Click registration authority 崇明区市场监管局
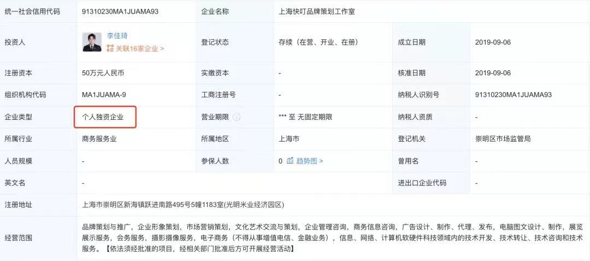590x261 pixels. [503, 139]
